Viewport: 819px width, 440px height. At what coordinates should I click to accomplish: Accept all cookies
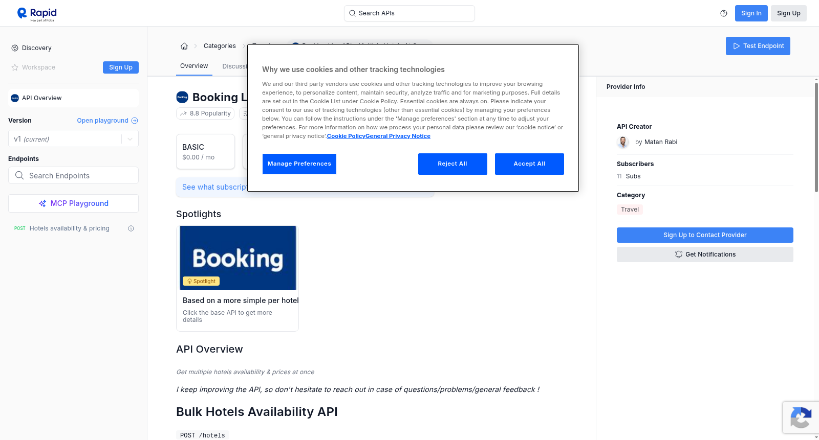pyautogui.click(x=529, y=164)
